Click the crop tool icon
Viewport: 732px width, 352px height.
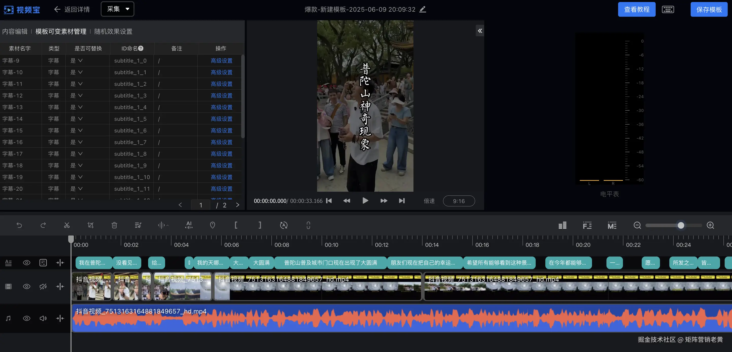click(x=90, y=225)
